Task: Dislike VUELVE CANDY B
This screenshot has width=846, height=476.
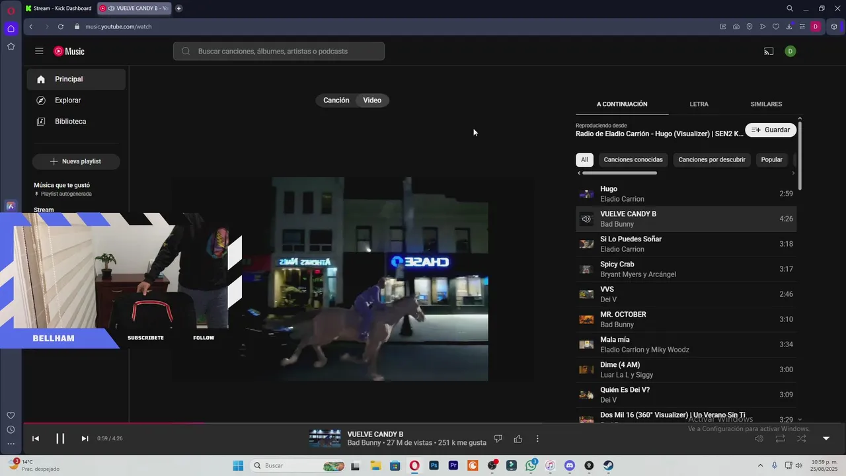Action: [x=498, y=438]
